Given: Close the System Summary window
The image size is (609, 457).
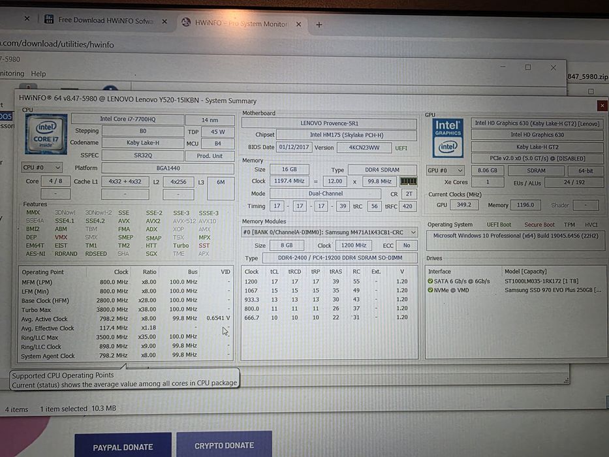Looking at the screenshot, I should tap(602, 105).
